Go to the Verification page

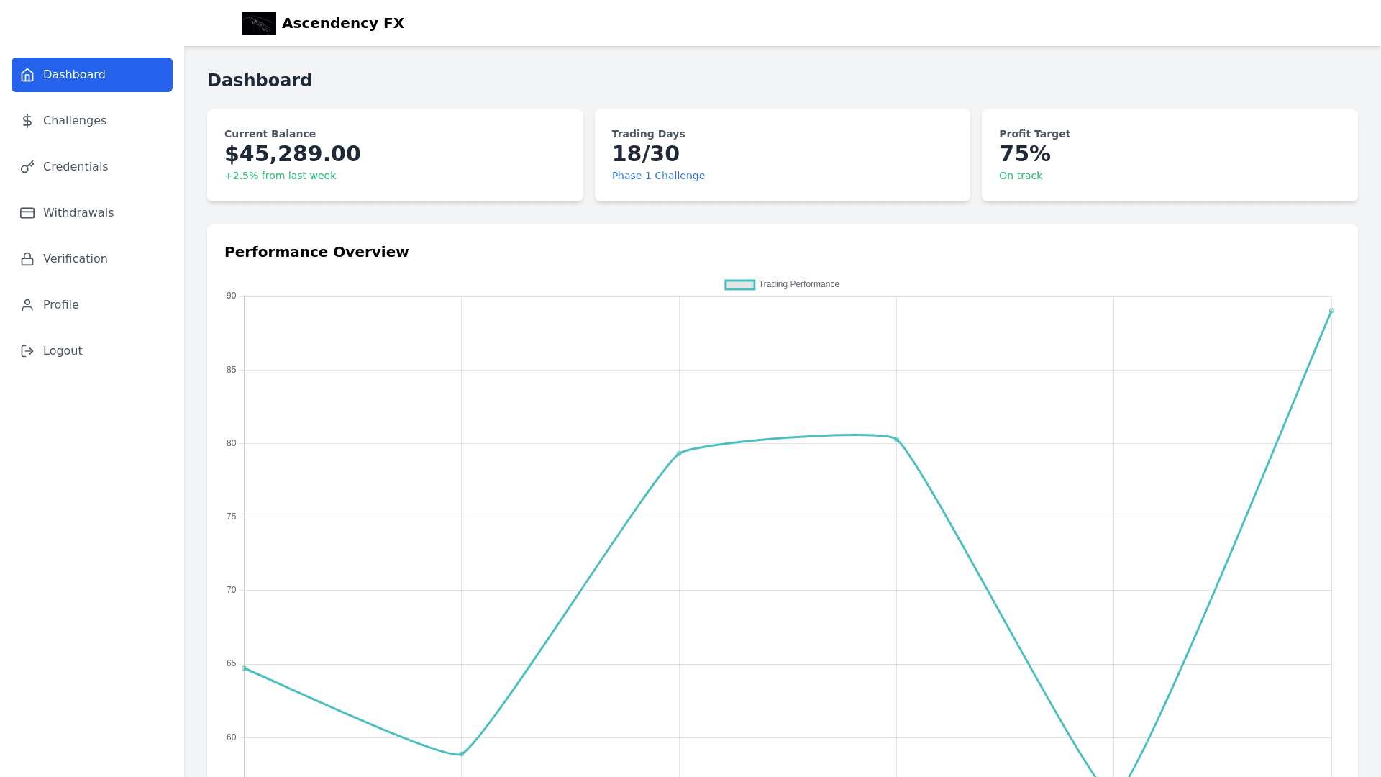tap(76, 259)
